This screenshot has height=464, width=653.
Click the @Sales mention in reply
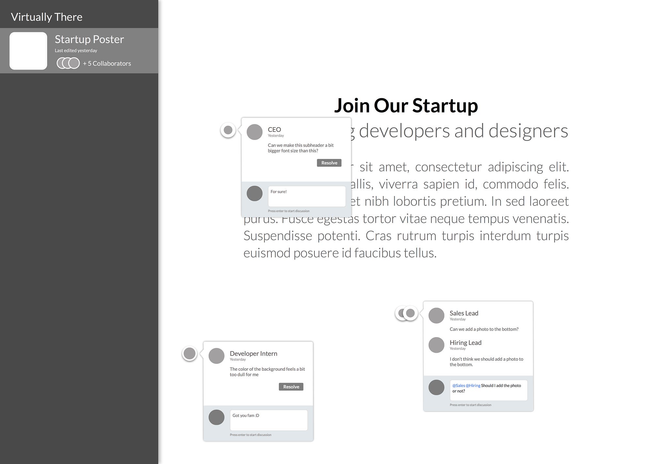coord(458,386)
